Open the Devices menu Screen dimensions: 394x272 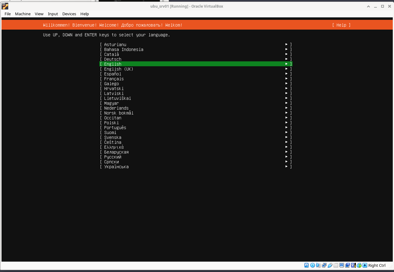point(69,14)
